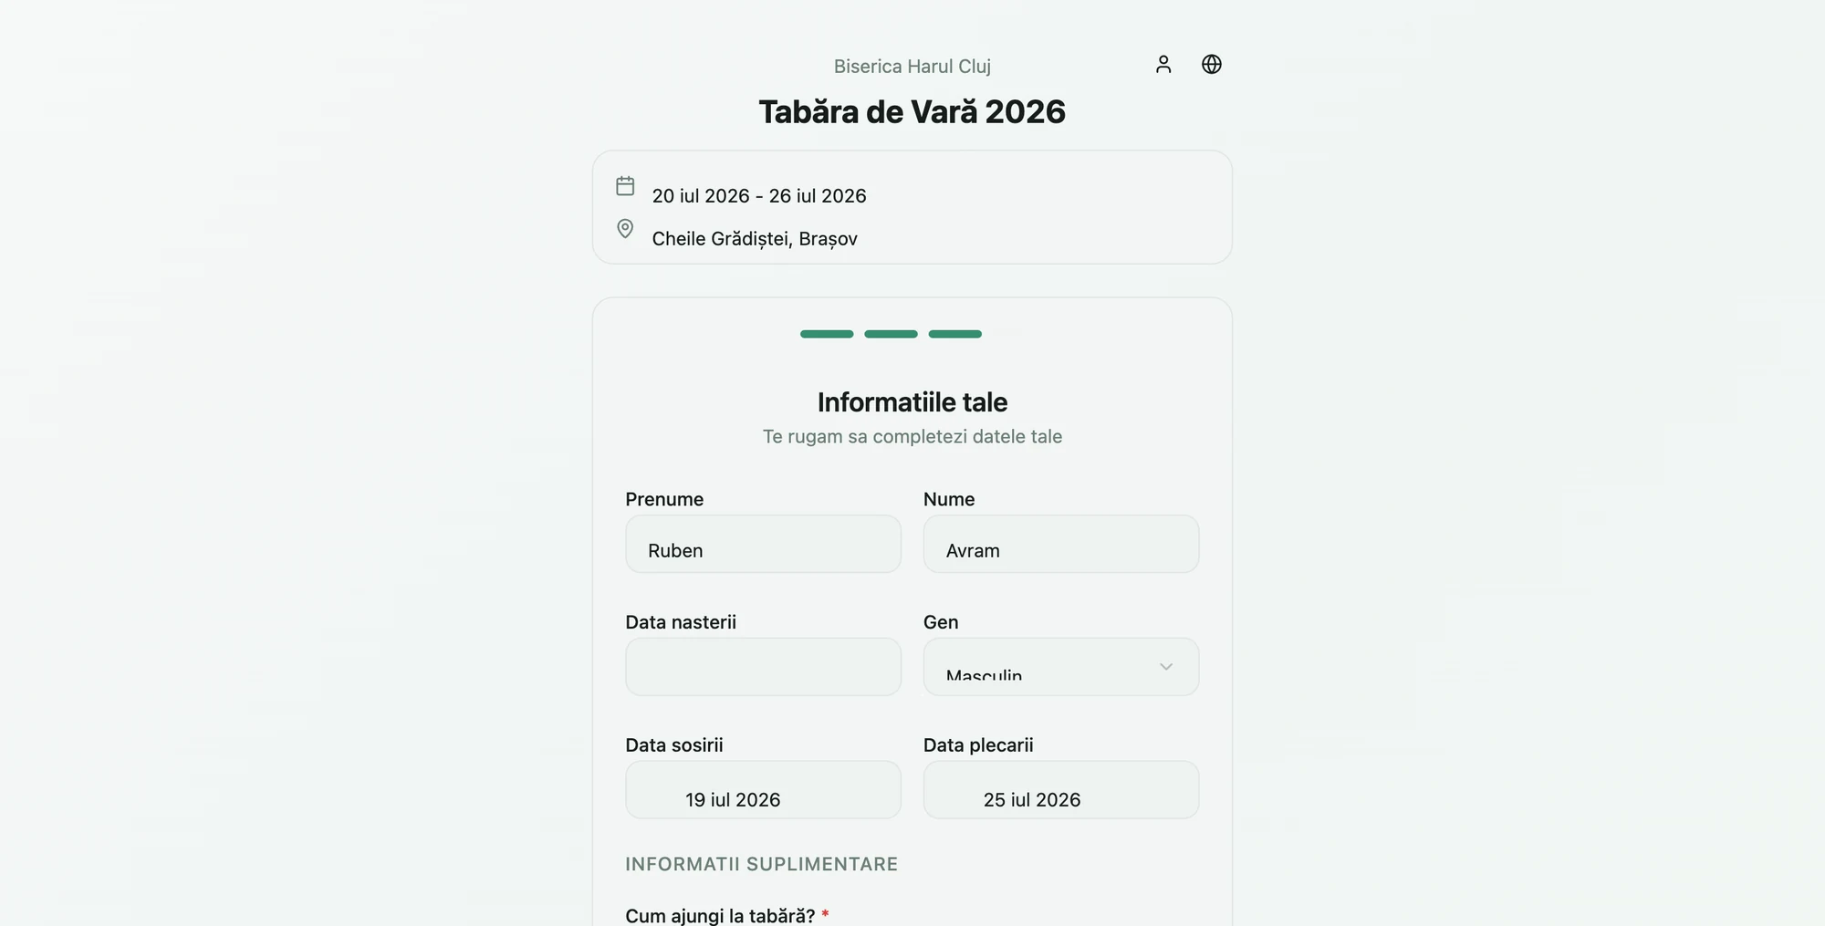
Task: Select the first progress step bar
Action: [x=827, y=334]
